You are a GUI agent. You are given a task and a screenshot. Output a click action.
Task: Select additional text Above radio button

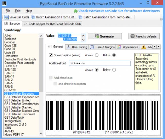click(97, 70)
